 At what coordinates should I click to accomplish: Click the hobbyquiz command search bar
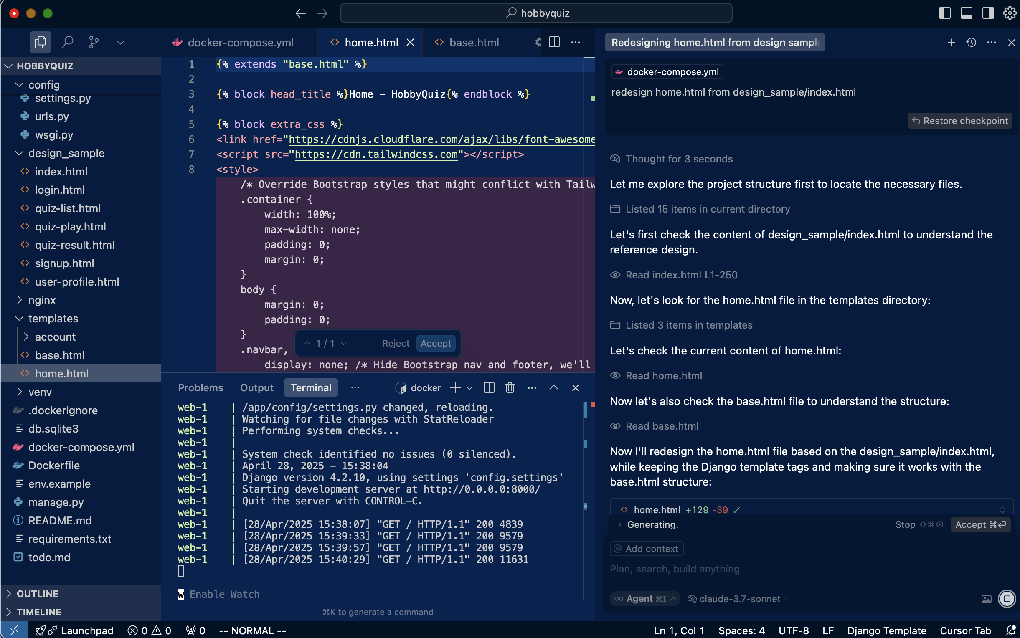(x=536, y=13)
